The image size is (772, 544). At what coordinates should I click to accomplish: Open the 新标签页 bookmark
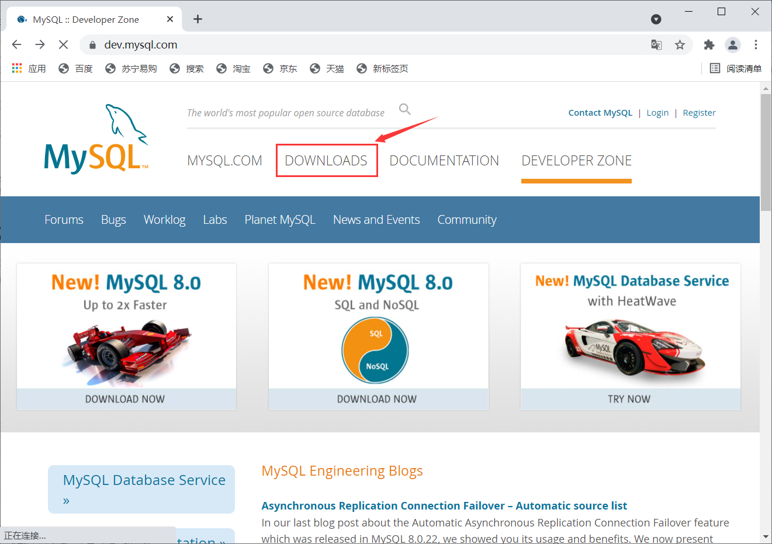[x=382, y=68]
